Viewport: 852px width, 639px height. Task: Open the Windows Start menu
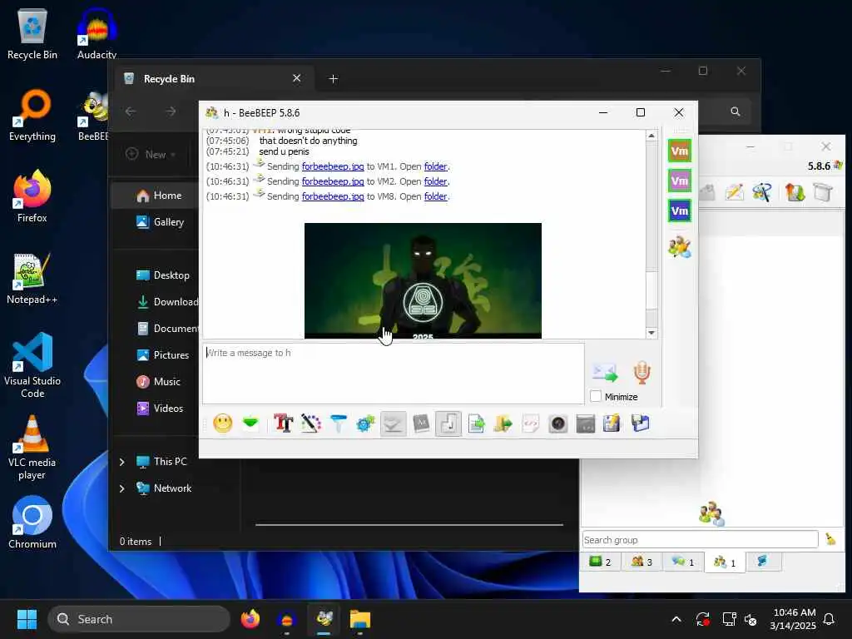coord(27,619)
